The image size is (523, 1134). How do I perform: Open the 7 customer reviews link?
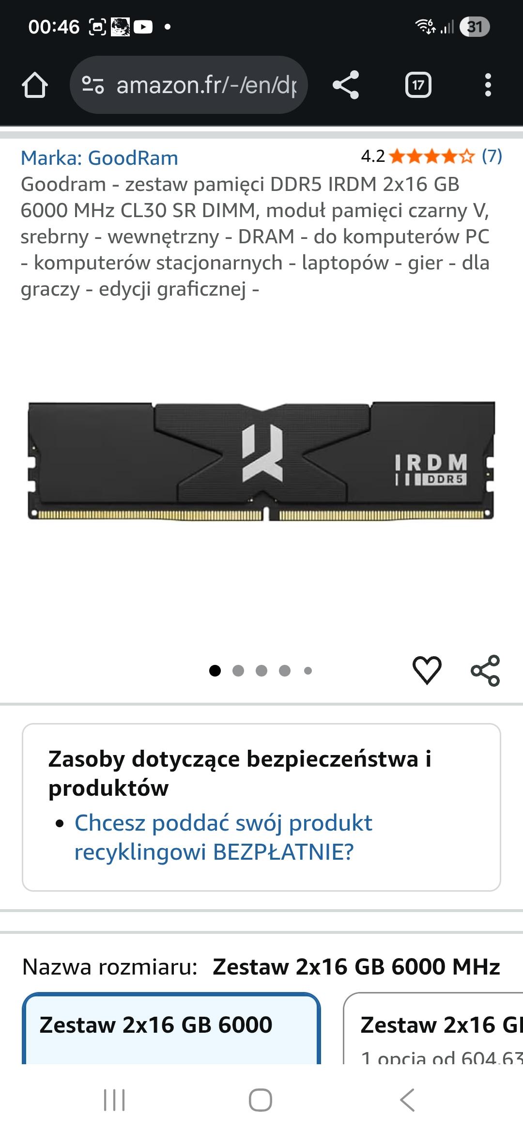(x=492, y=156)
